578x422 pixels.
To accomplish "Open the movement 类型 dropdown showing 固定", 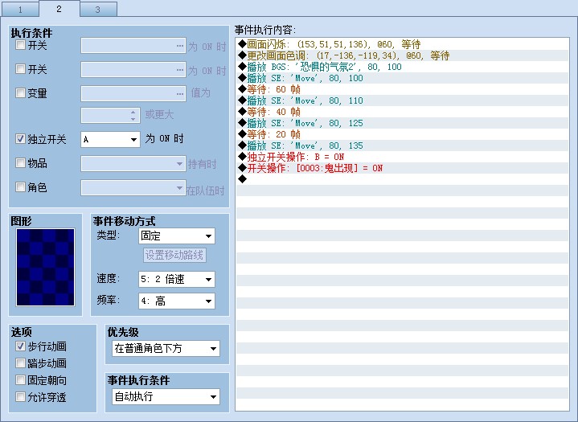I will (x=177, y=236).
